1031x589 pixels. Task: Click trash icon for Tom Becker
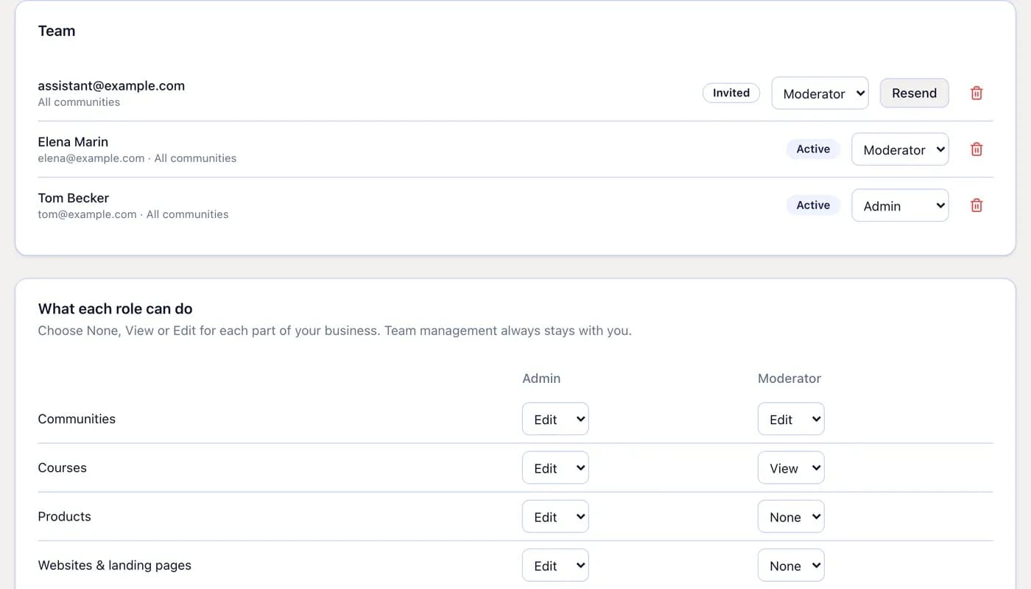(x=977, y=205)
